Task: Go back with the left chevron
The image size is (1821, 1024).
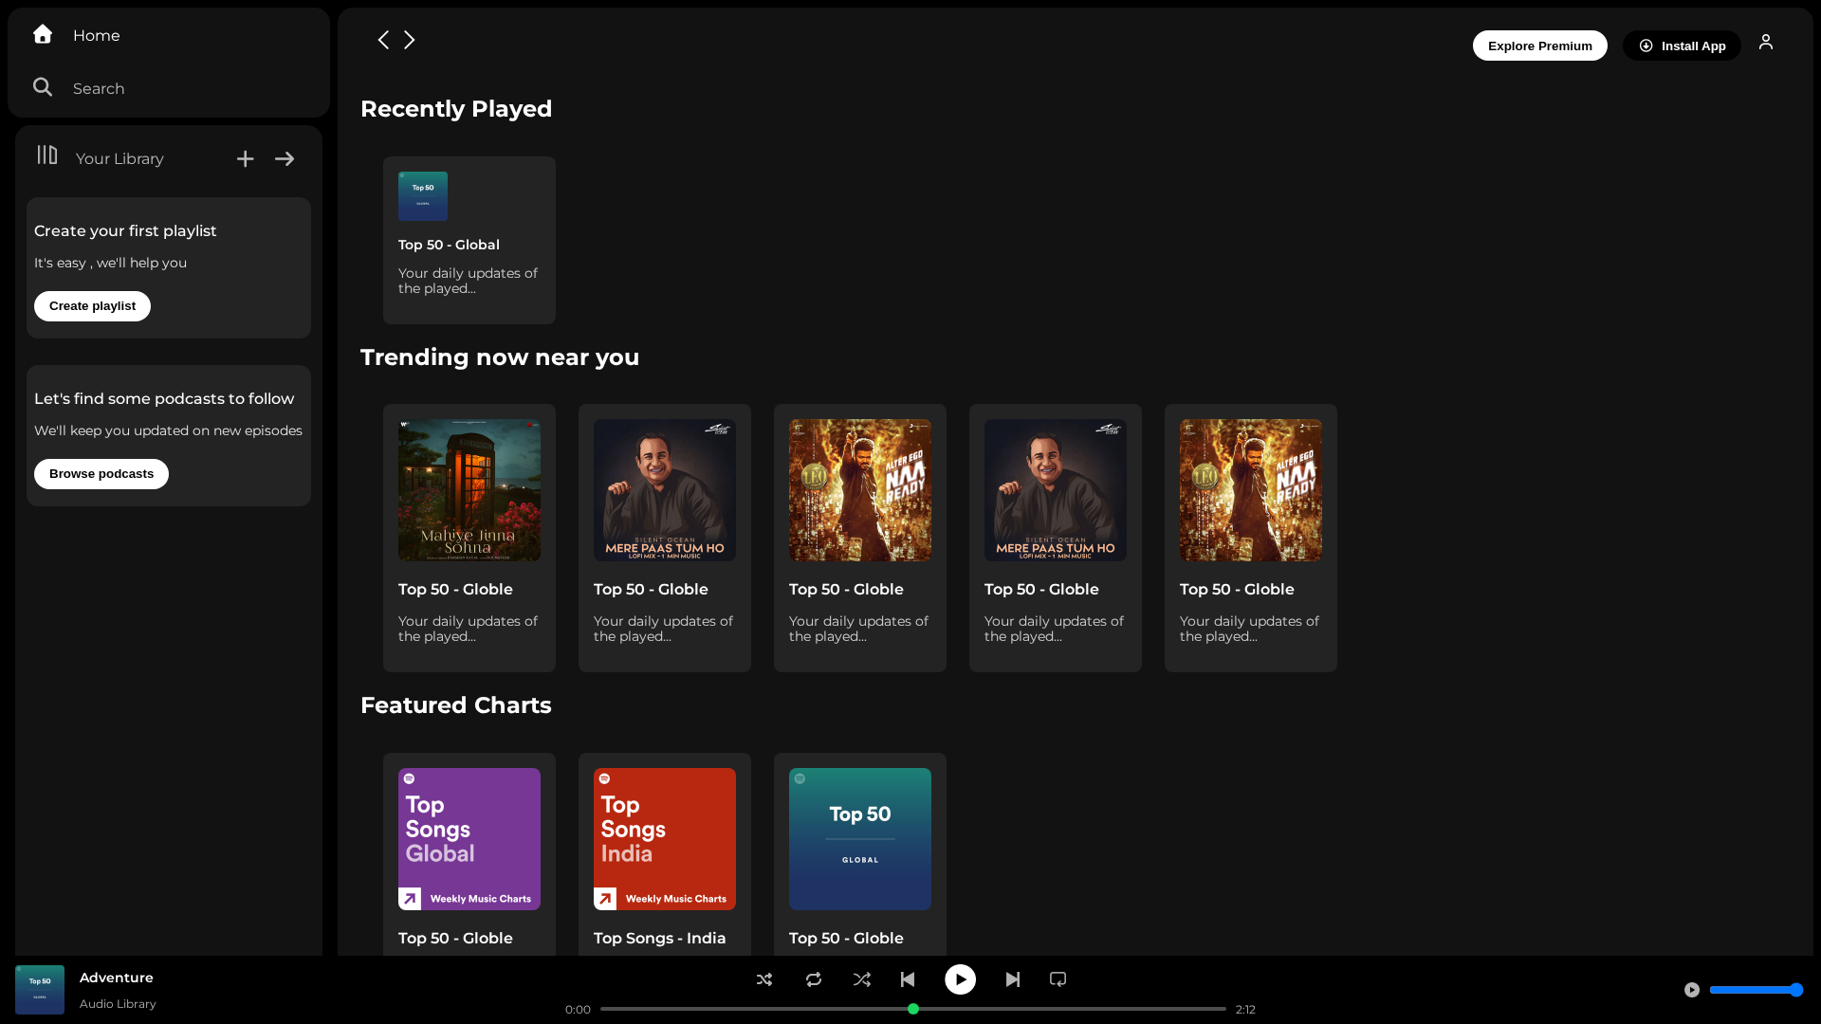Action: tap(383, 40)
